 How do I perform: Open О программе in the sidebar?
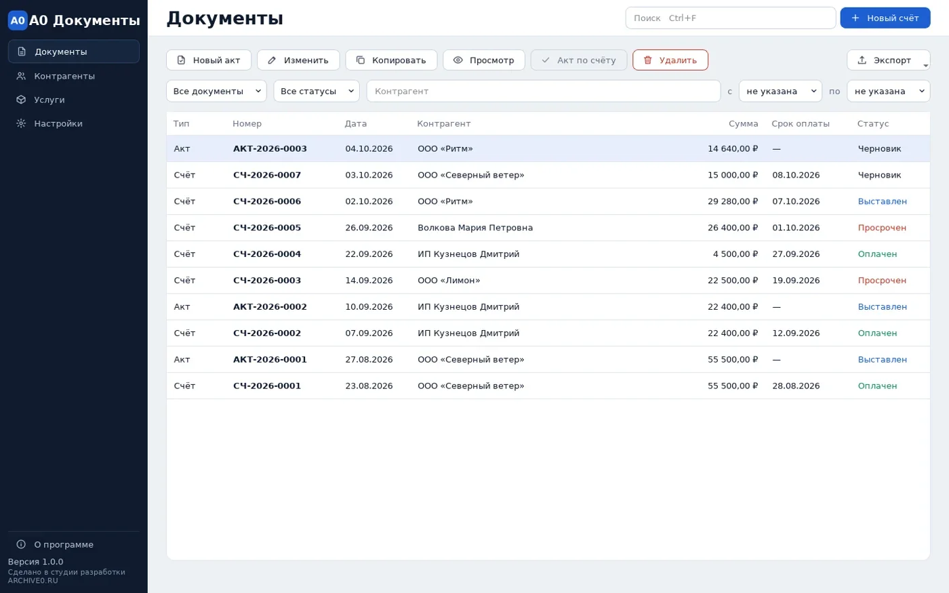tap(74, 544)
